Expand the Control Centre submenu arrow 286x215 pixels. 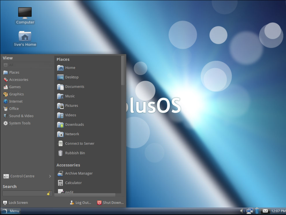coord(50,176)
